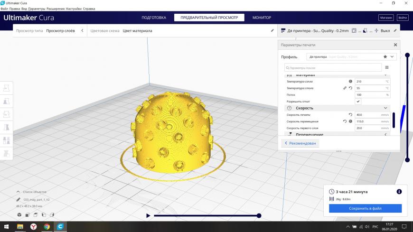Play the layer simulation
Image resolution: width=413 pixels, height=232 pixels.
[x=148, y=215]
